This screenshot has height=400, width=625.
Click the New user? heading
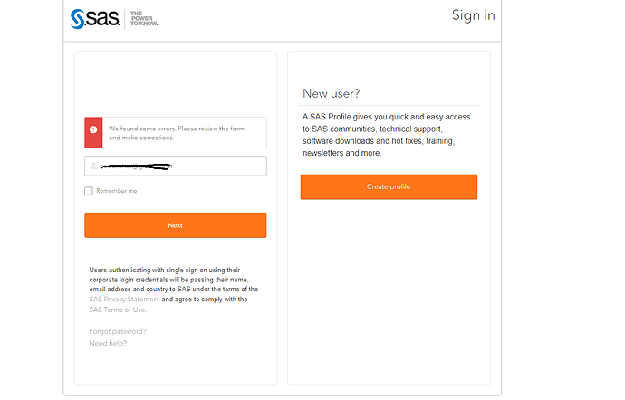[x=331, y=93]
